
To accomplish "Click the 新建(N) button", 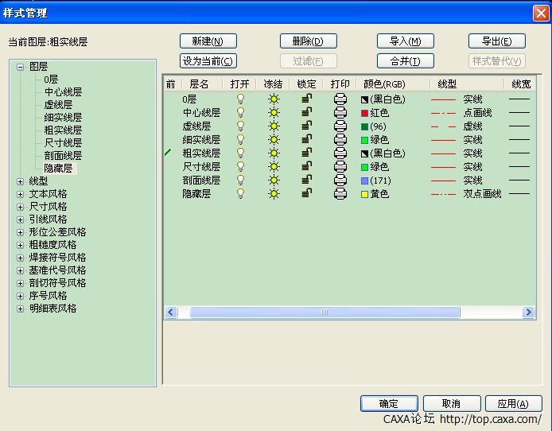I will 208,41.
